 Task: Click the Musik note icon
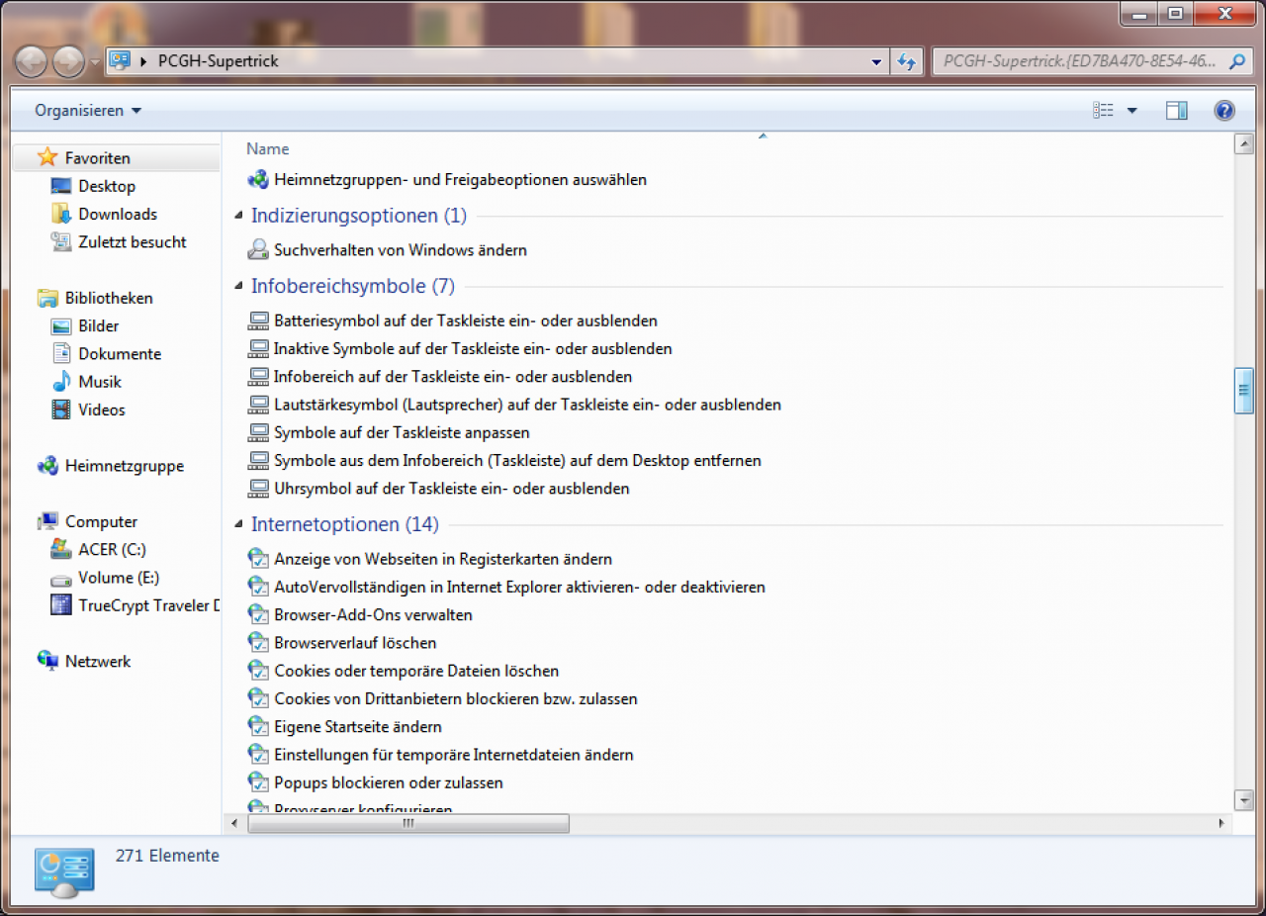tap(61, 381)
